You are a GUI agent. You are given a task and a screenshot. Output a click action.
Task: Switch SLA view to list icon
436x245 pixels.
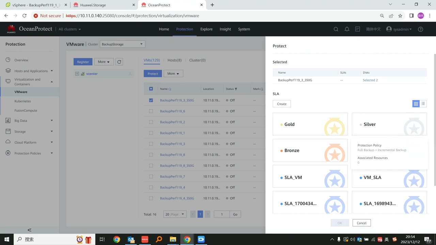(423, 104)
